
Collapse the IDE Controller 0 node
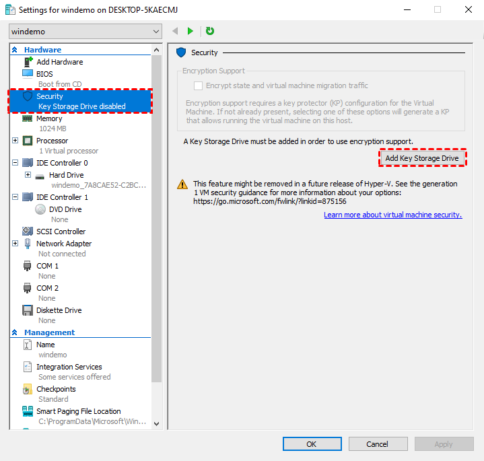pos(15,162)
